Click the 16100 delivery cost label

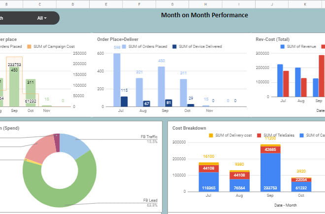click(x=208, y=156)
